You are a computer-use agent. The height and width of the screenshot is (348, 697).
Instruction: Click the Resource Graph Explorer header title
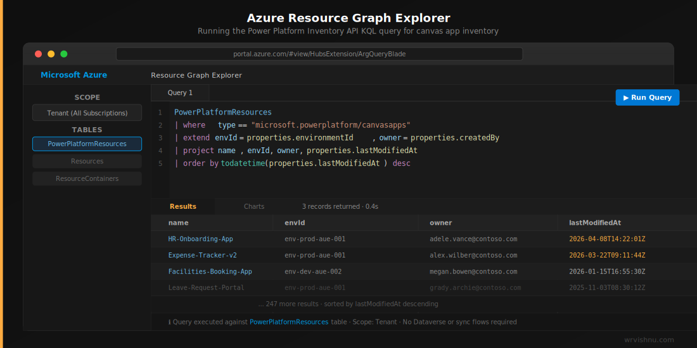196,75
